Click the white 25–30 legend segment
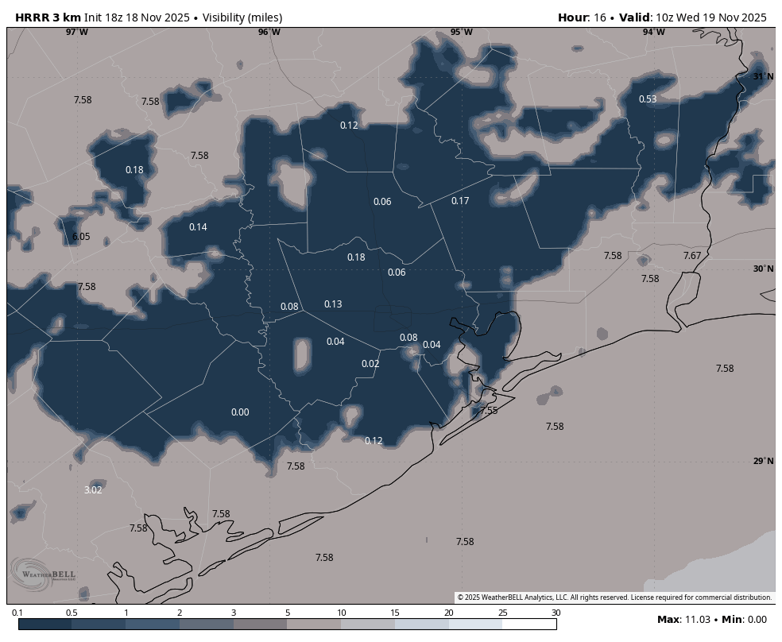Screen dimensions: 782x642 (529, 625)
